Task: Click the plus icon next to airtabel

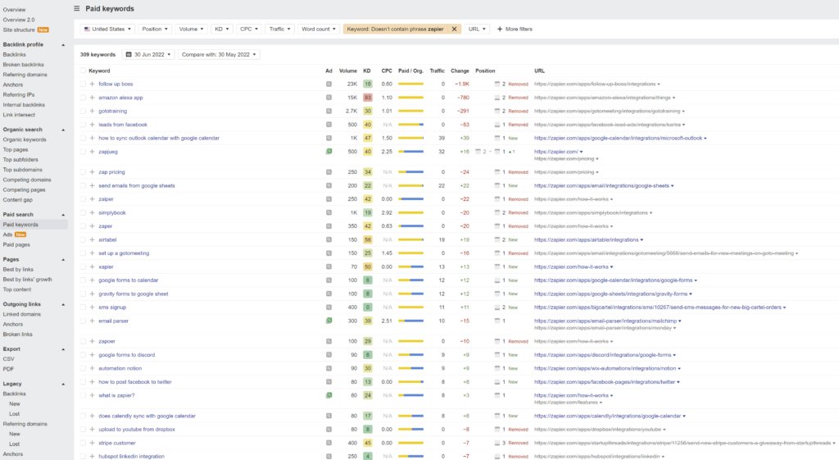Action: [x=92, y=240]
